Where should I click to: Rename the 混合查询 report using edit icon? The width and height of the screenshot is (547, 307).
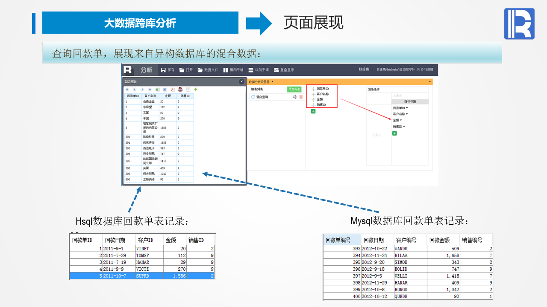tap(294, 97)
